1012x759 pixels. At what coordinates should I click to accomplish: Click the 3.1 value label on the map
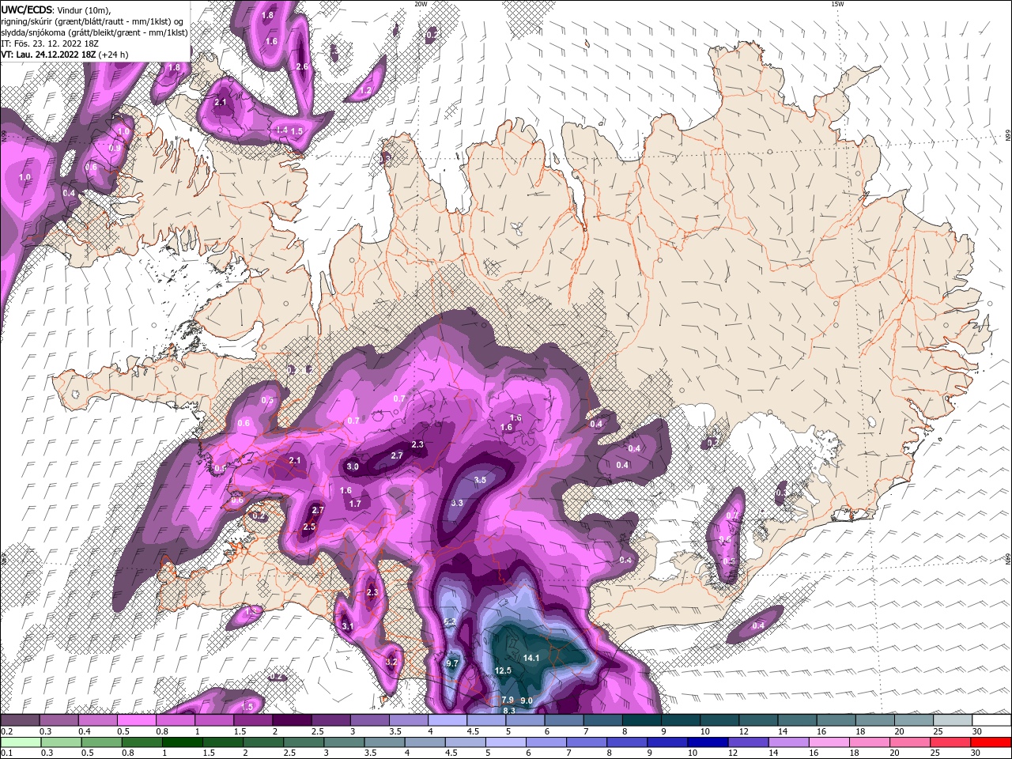(347, 626)
